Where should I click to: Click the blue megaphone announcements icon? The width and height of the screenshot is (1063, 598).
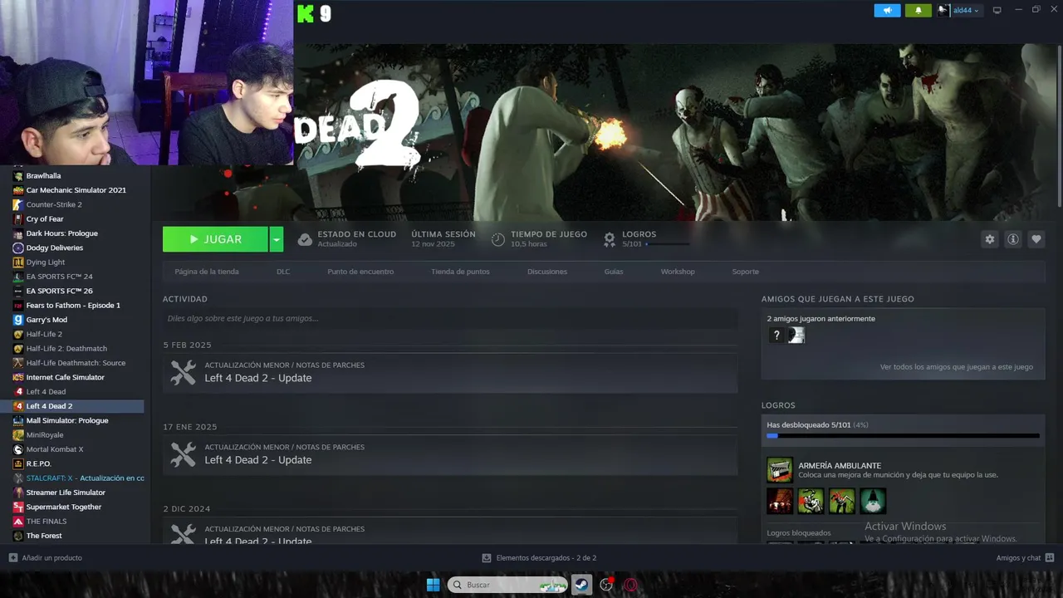pyautogui.click(x=887, y=11)
